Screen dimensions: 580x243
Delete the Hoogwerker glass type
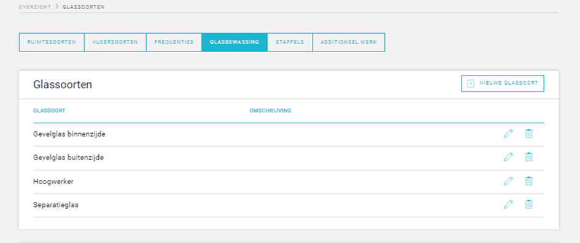tap(529, 181)
